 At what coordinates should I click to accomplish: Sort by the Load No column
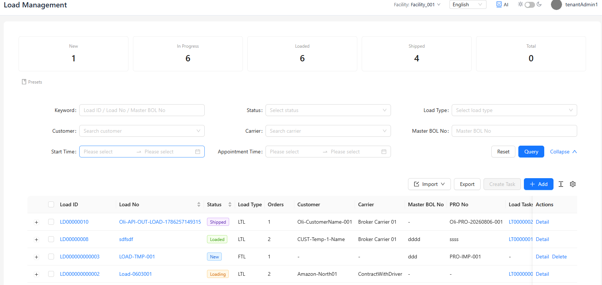(199, 204)
